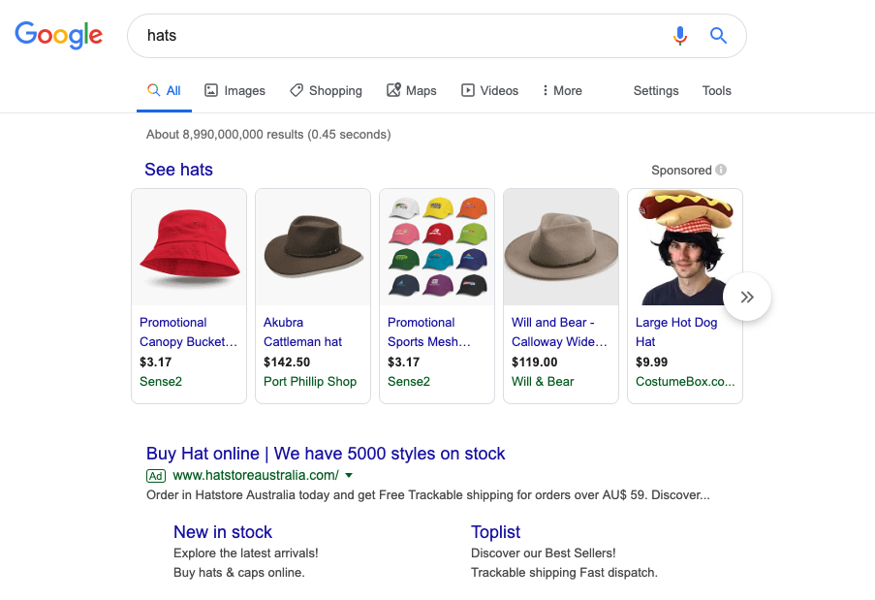The height and width of the screenshot is (600, 875).
Task: Open the Toplist sitelink
Action: click(495, 532)
